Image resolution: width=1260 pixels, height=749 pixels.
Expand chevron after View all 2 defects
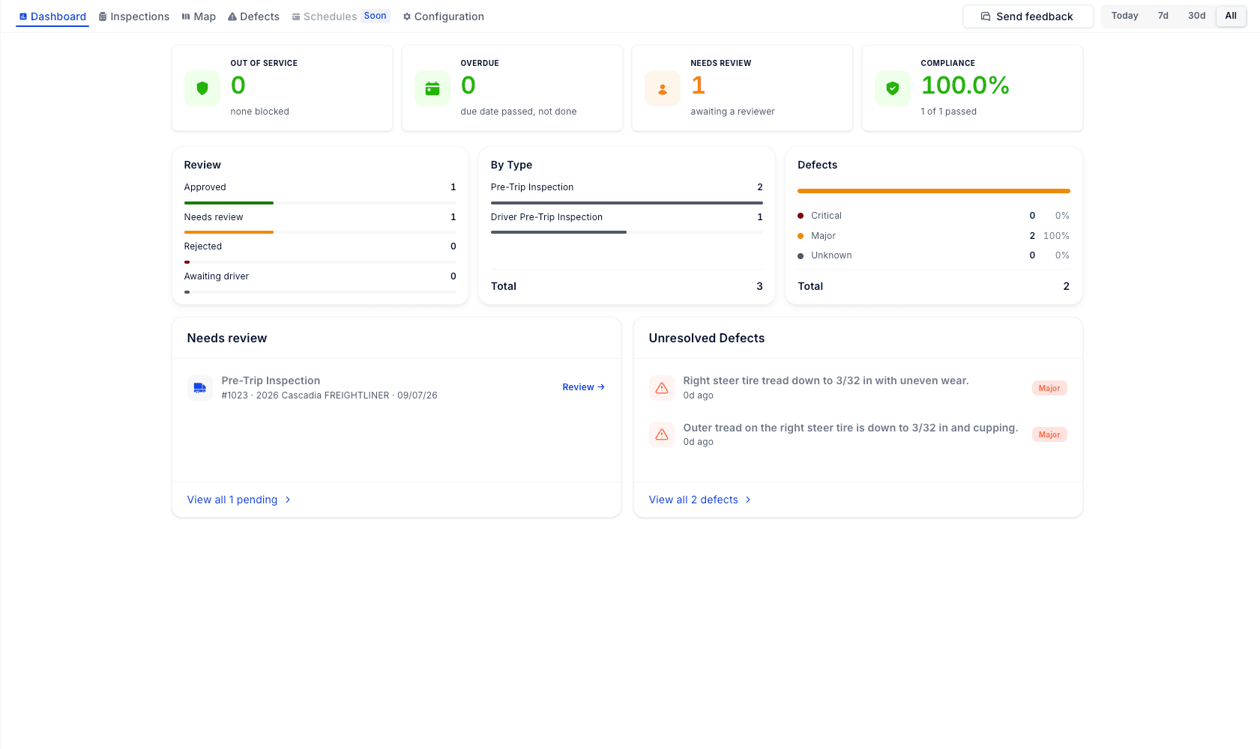click(x=748, y=500)
